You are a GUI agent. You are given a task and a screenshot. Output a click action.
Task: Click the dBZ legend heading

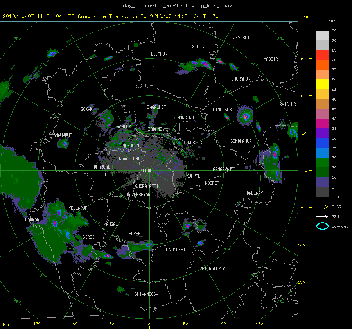coord(332,21)
